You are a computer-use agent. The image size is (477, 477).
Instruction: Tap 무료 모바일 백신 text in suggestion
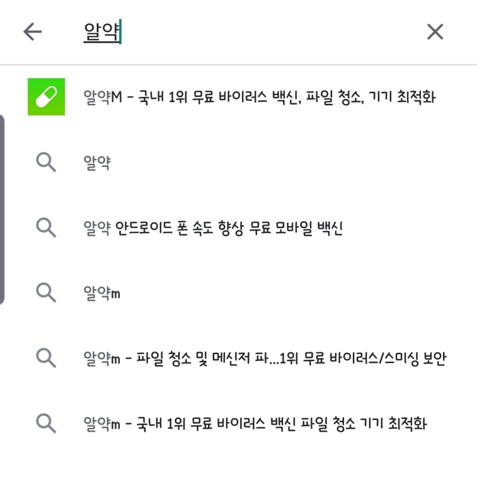pos(296,228)
